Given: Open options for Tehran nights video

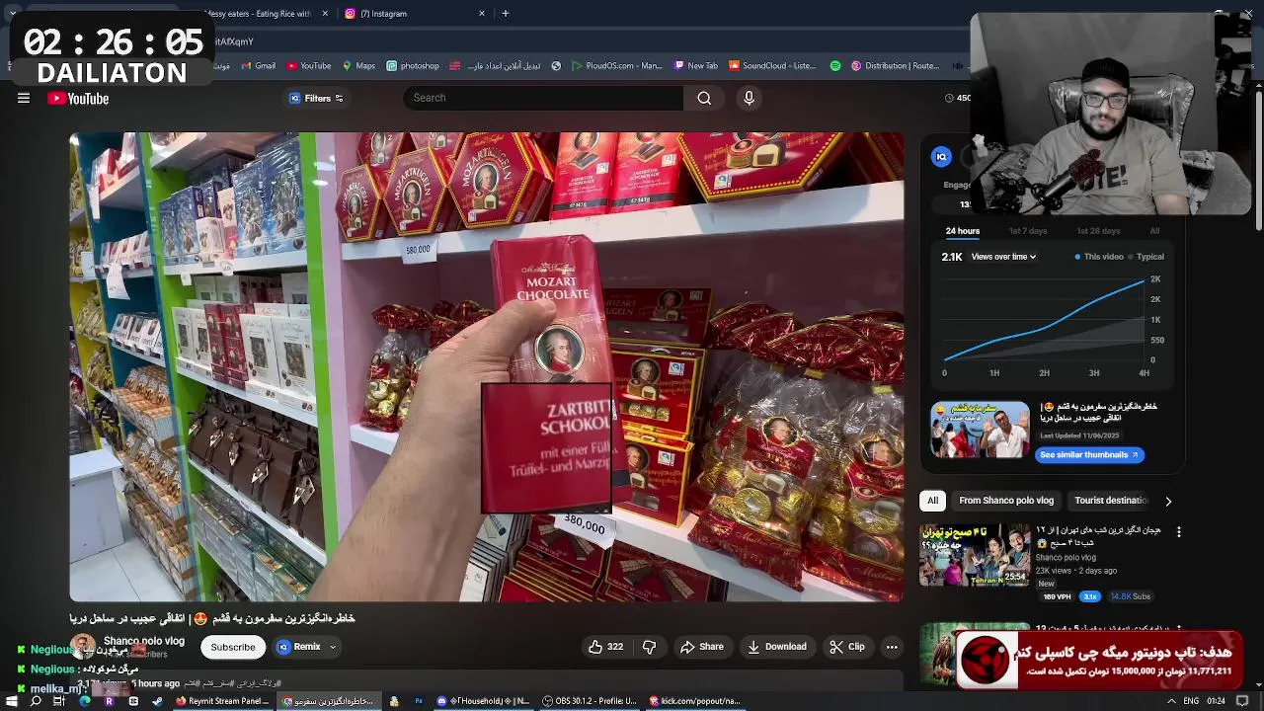Looking at the screenshot, I should point(1178,532).
